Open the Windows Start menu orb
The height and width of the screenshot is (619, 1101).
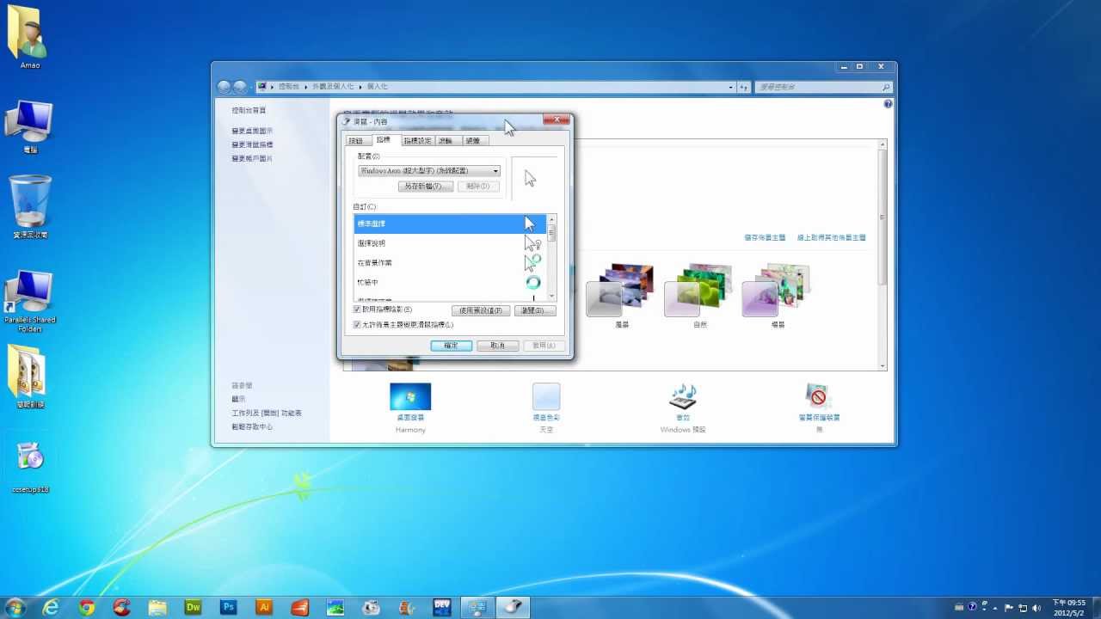pyautogui.click(x=15, y=607)
